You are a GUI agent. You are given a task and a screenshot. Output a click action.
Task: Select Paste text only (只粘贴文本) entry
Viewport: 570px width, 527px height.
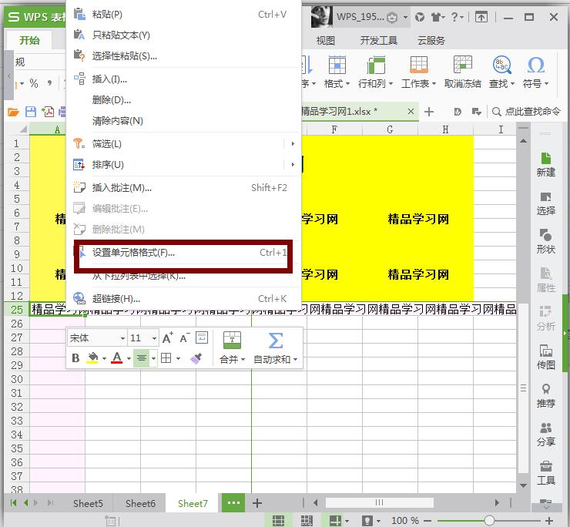tap(183, 35)
